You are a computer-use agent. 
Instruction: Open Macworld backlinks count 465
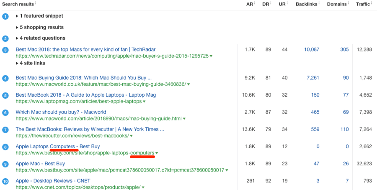pos(315,112)
